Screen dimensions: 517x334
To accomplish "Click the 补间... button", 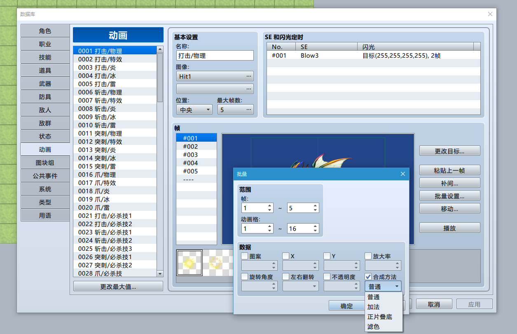I will click(x=450, y=183).
